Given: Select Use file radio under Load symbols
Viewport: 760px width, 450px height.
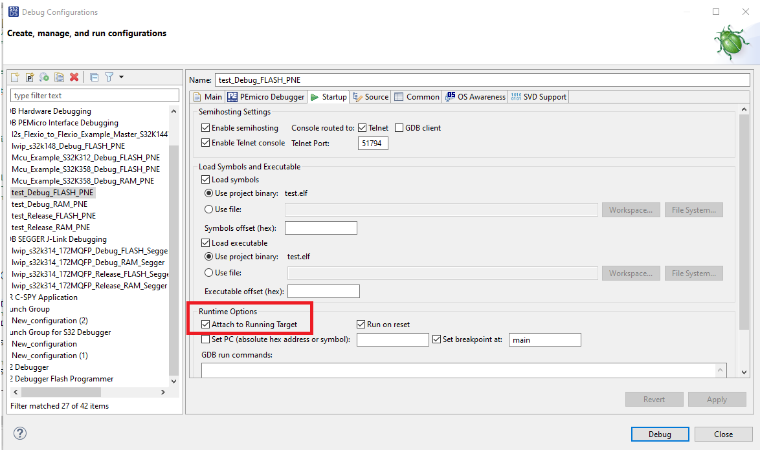Looking at the screenshot, I should pyautogui.click(x=209, y=209).
